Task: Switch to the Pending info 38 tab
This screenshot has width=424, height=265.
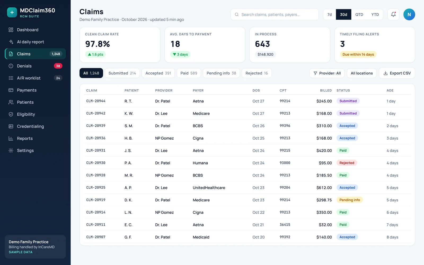Action: click(221, 73)
